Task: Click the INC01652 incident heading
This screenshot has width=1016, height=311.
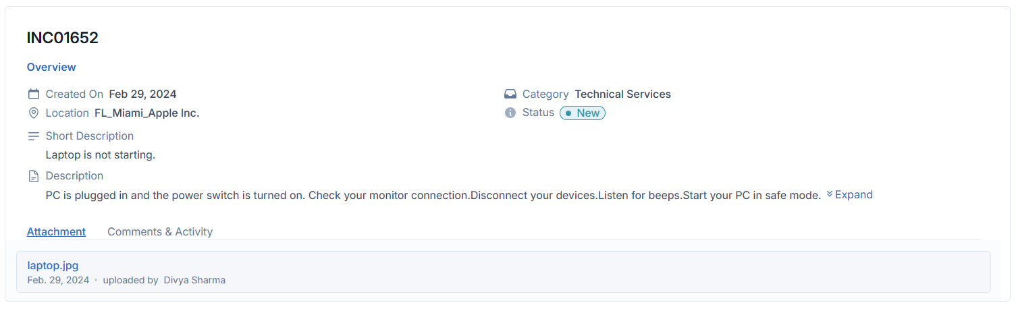Action: pyautogui.click(x=63, y=38)
